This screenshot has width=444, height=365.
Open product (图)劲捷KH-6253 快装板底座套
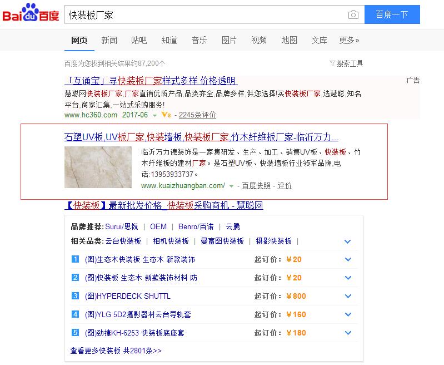coord(134,333)
